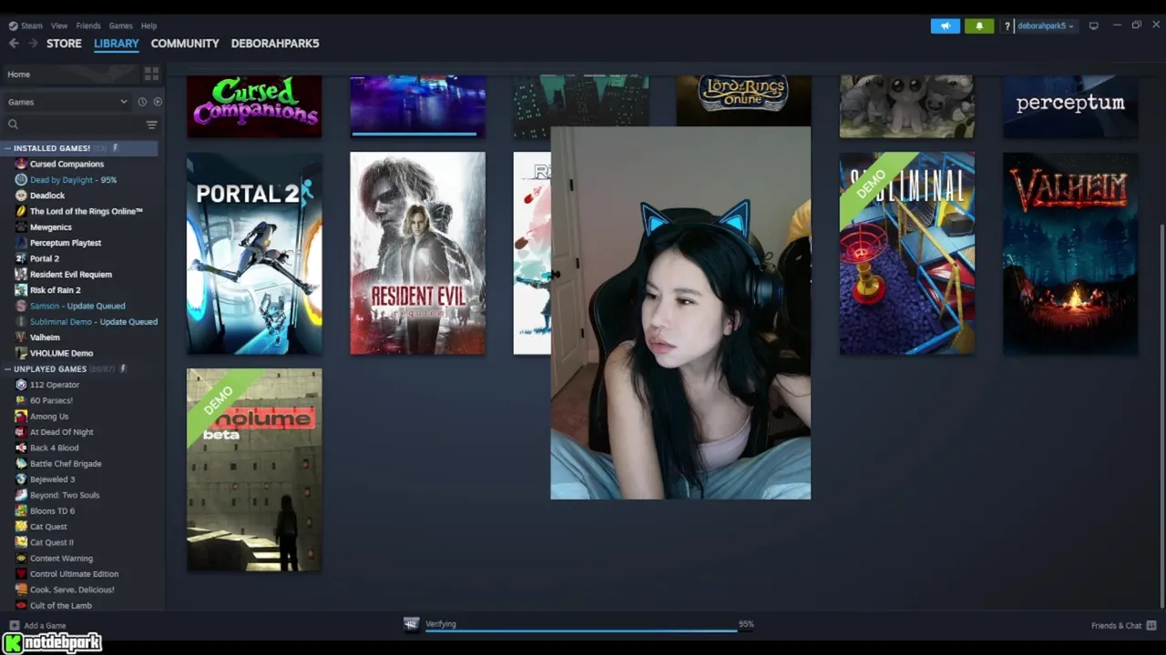The image size is (1166, 655).
Task: Click the library search magnifier icon
Action: tap(13, 125)
